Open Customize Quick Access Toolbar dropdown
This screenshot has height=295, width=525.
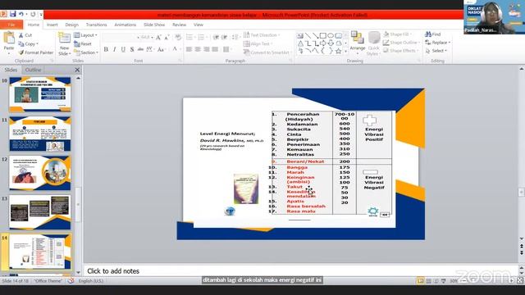[41, 14]
